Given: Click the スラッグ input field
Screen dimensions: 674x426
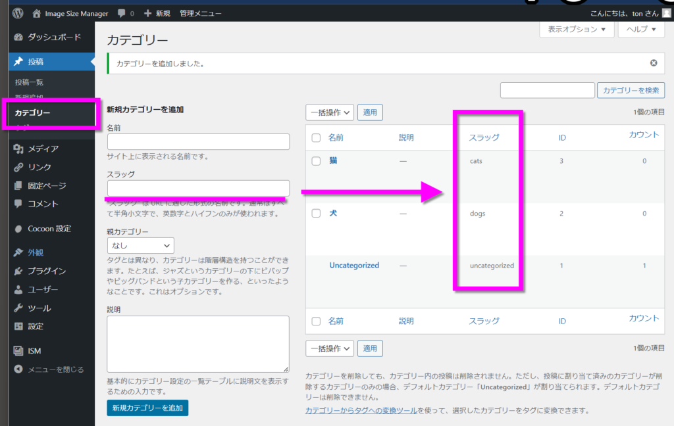Looking at the screenshot, I should click(198, 188).
